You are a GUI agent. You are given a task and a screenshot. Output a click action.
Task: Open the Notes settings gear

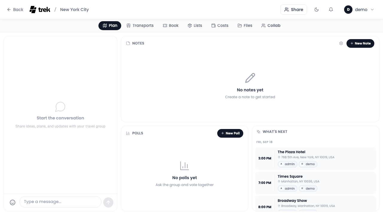[341, 43]
